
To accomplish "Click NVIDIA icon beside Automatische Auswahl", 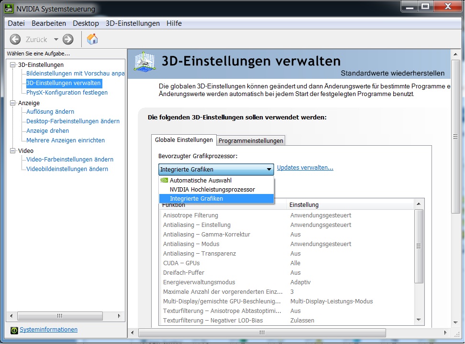I will [x=164, y=180].
